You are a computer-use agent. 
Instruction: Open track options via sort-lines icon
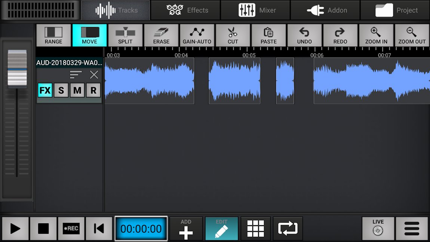coord(76,75)
